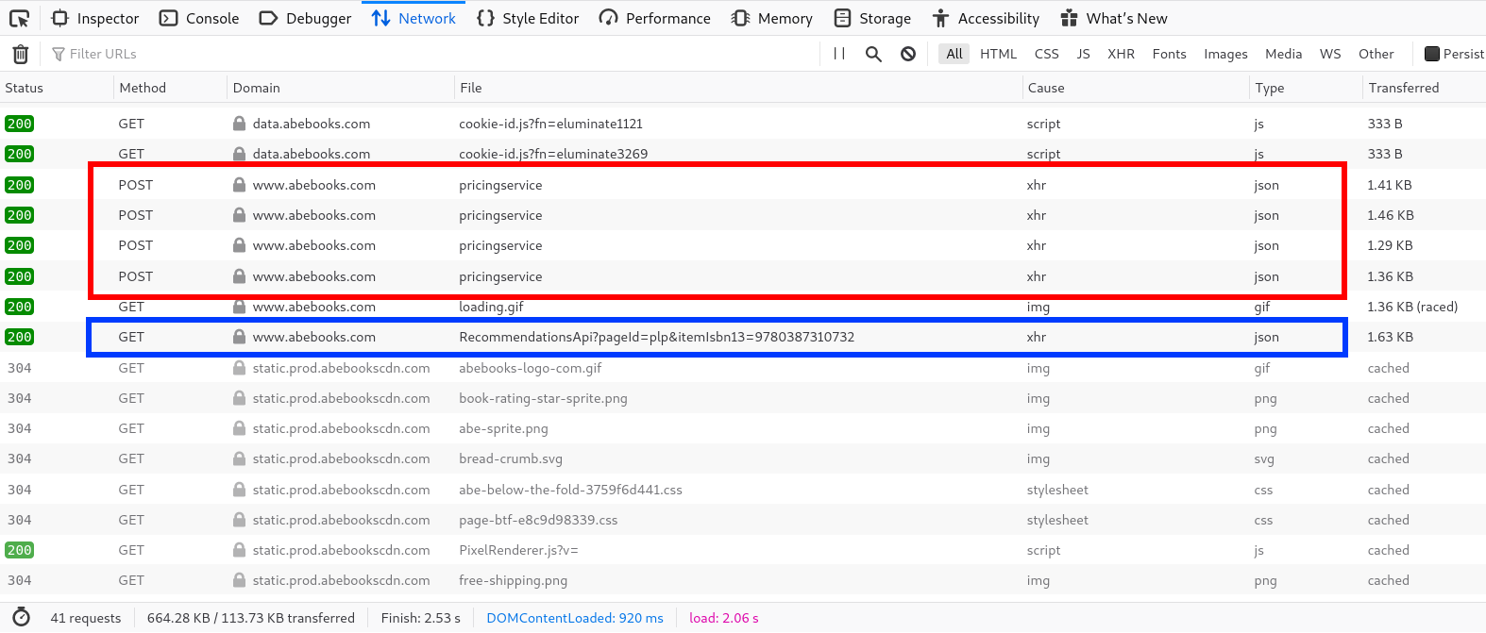The image size is (1486, 633).
Task: Click lock icon in PixelRenderer.js row
Action: tap(240, 550)
